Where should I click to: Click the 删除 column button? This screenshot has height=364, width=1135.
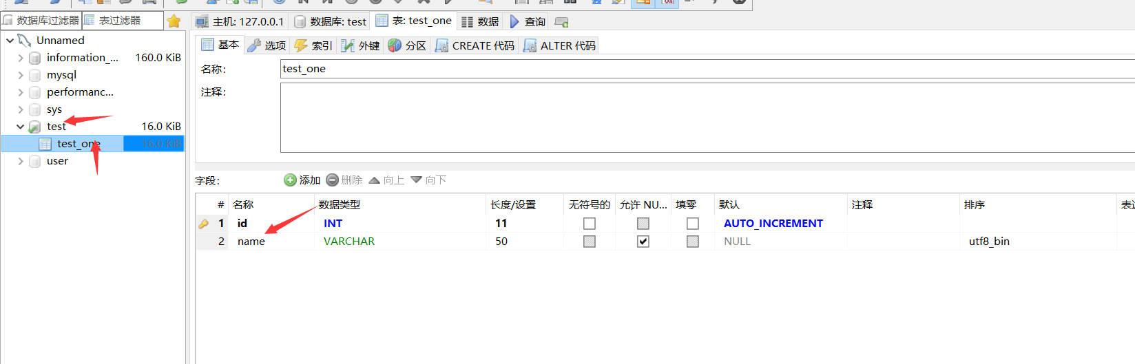(x=344, y=180)
